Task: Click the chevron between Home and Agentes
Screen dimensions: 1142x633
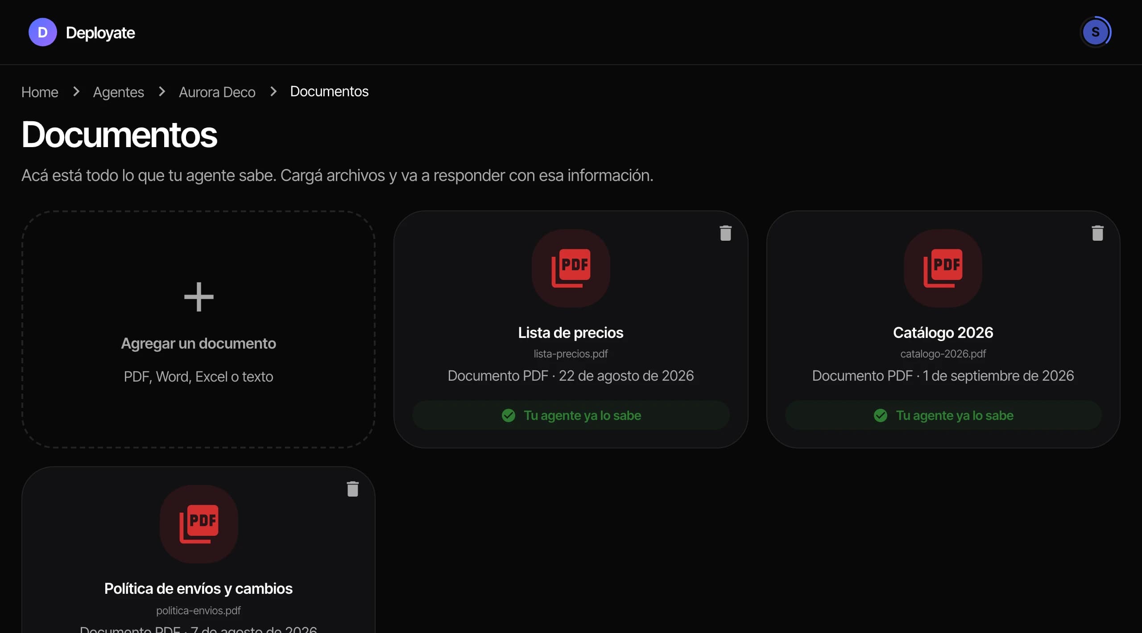Action: coord(76,91)
